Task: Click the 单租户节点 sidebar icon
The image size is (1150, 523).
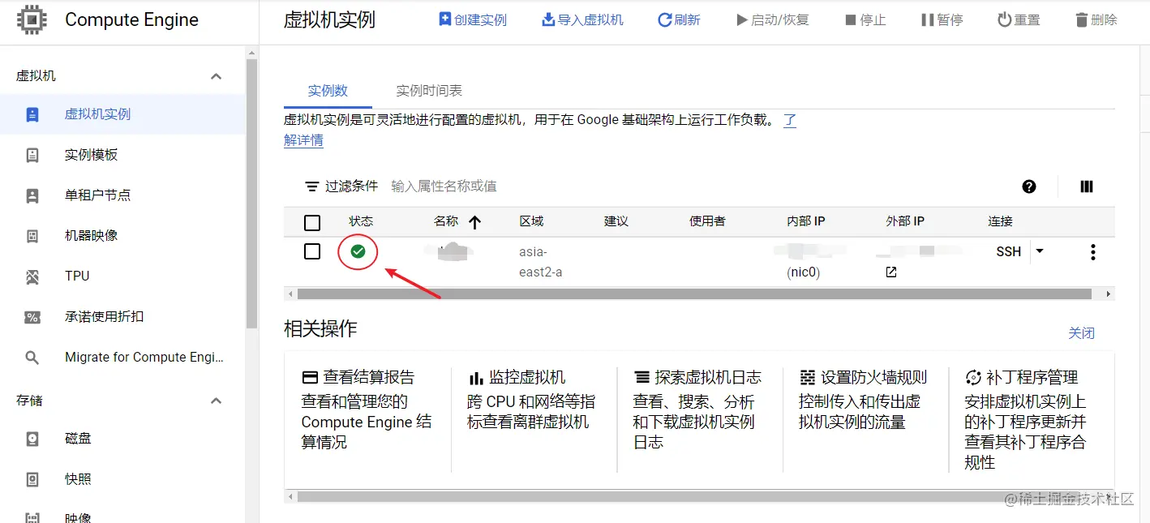Action: coord(32,195)
